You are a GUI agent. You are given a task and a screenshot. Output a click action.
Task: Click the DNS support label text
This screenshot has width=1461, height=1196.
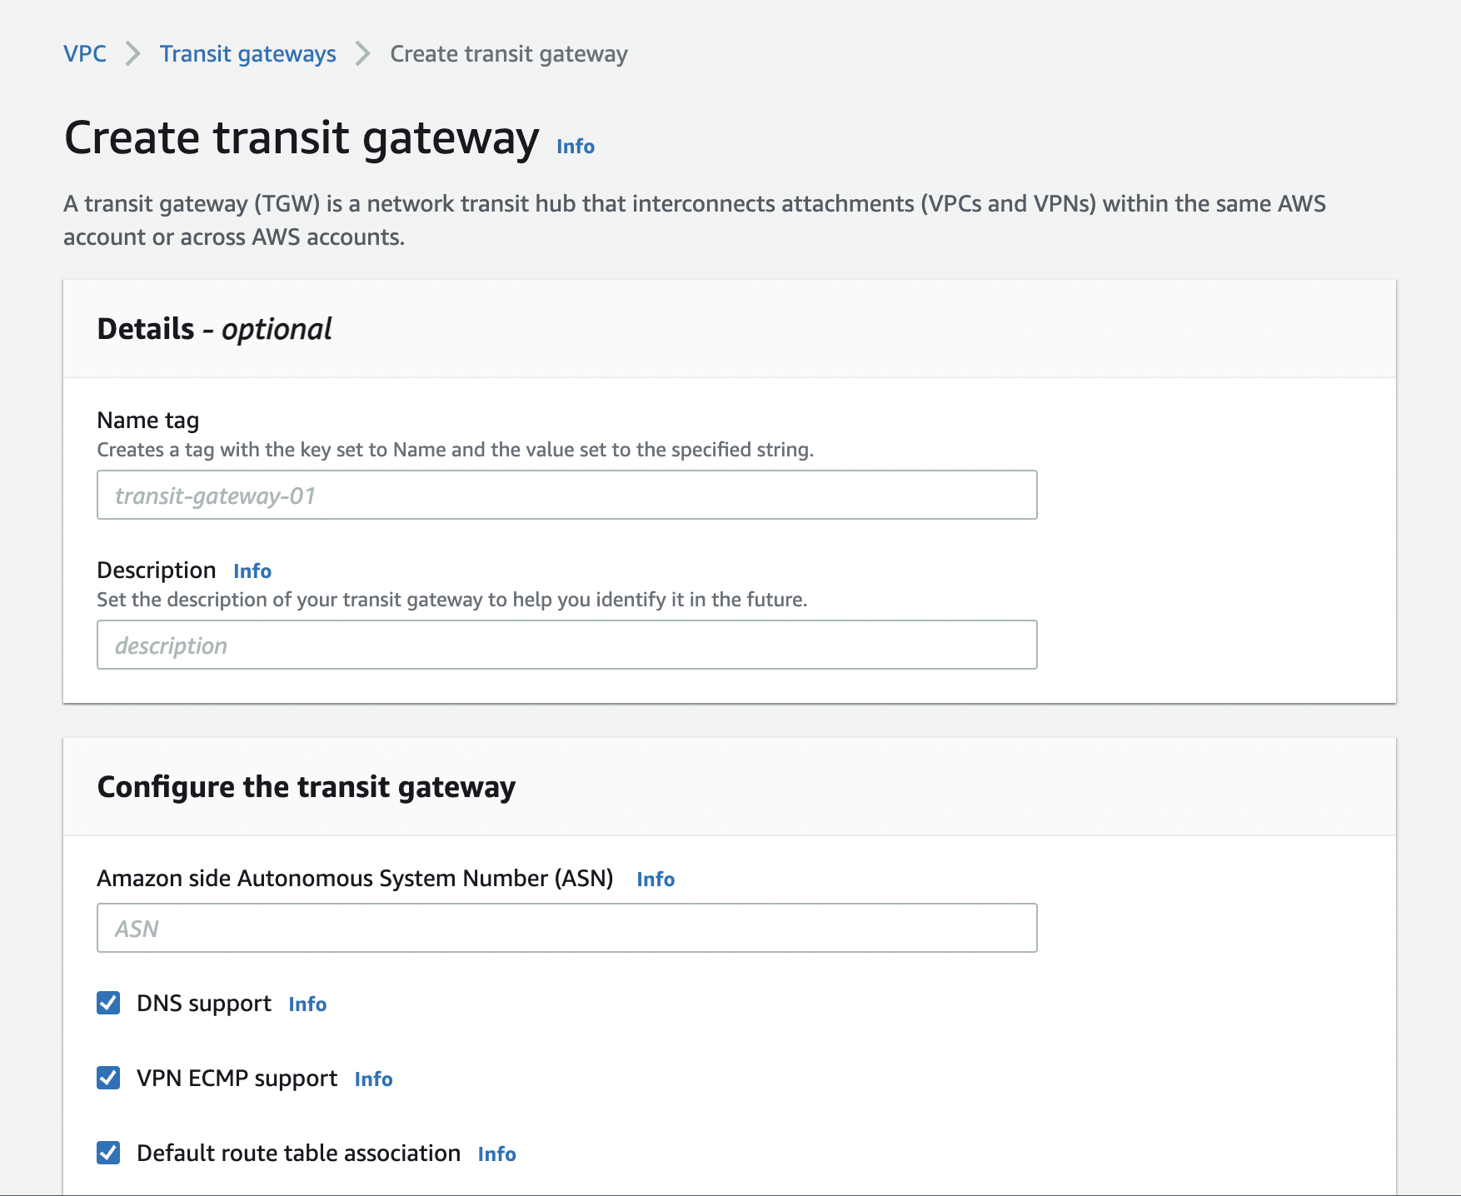coord(203,1004)
